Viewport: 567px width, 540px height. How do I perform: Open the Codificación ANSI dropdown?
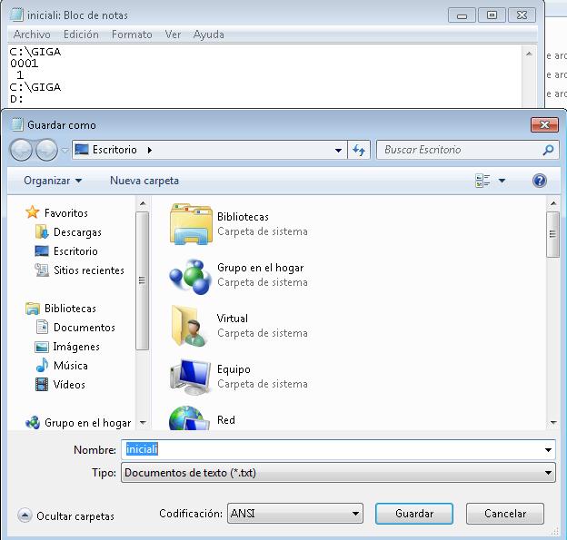coord(295,514)
